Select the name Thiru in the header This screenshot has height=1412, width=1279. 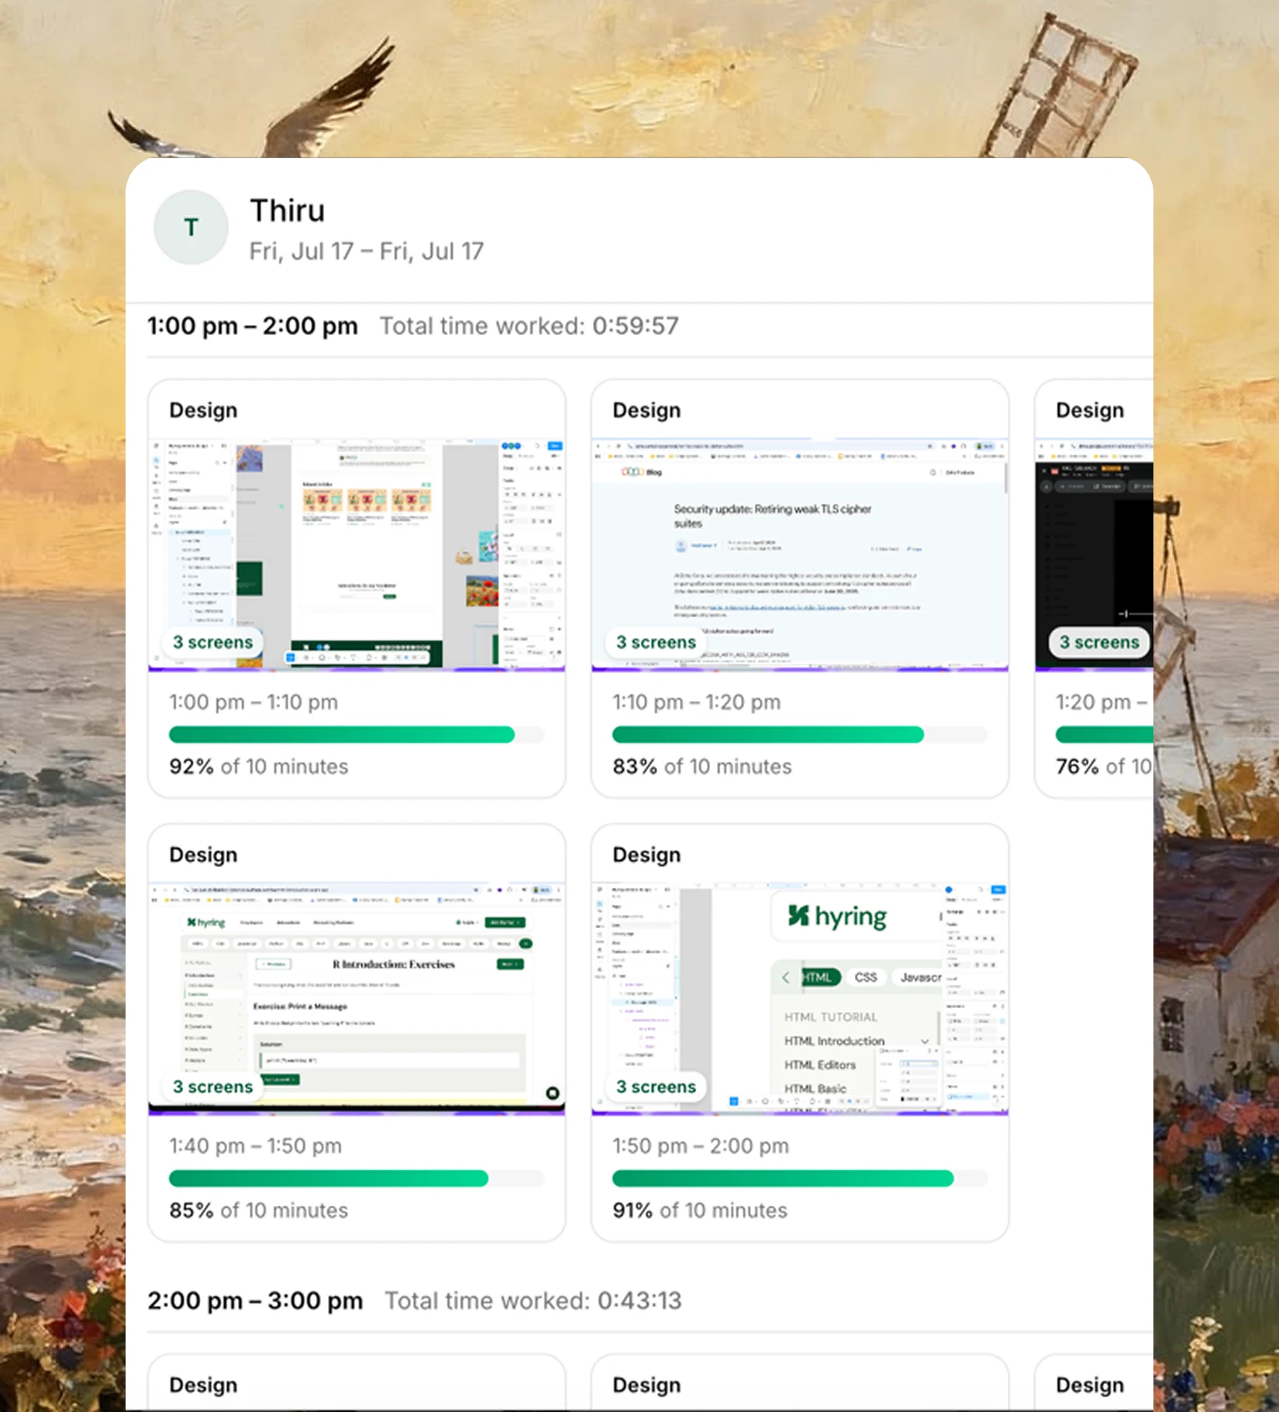click(287, 211)
